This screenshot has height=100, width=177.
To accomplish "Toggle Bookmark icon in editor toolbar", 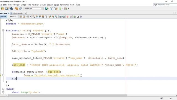I will tap(56, 17).
